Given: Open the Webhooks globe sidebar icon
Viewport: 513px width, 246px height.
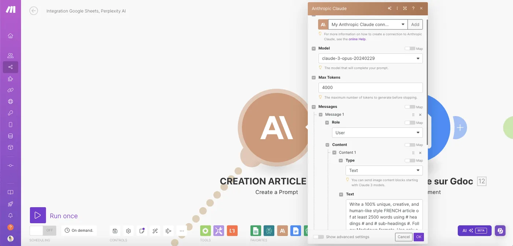Looking at the screenshot, I should click(10, 101).
